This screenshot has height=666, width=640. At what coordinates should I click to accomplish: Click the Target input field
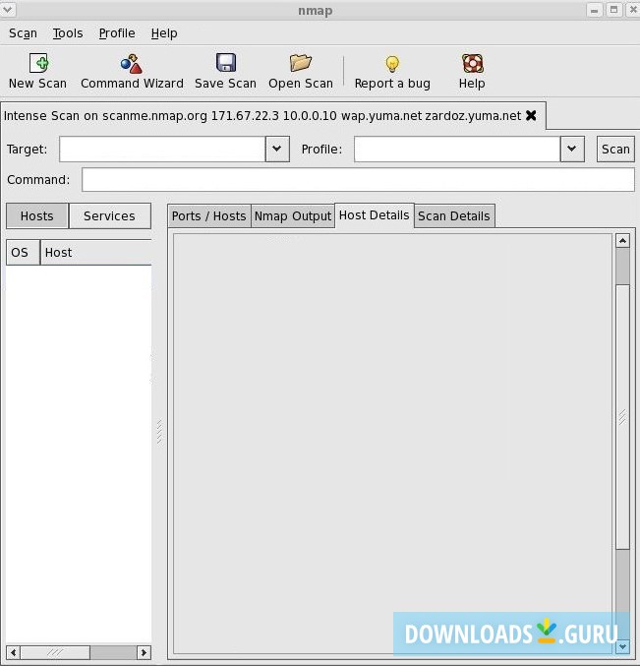[162, 150]
